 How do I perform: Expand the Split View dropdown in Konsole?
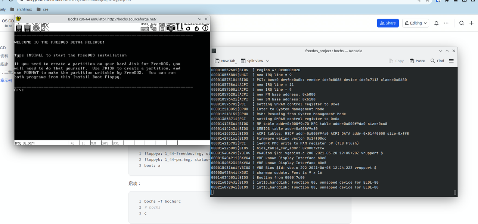(x=267, y=61)
